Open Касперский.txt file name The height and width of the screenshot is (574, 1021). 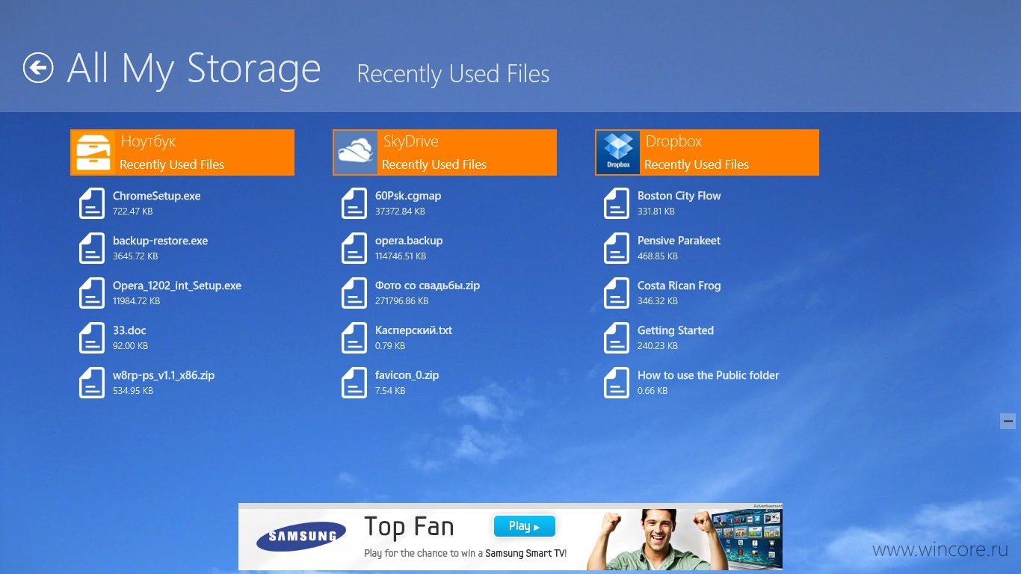point(413,330)
